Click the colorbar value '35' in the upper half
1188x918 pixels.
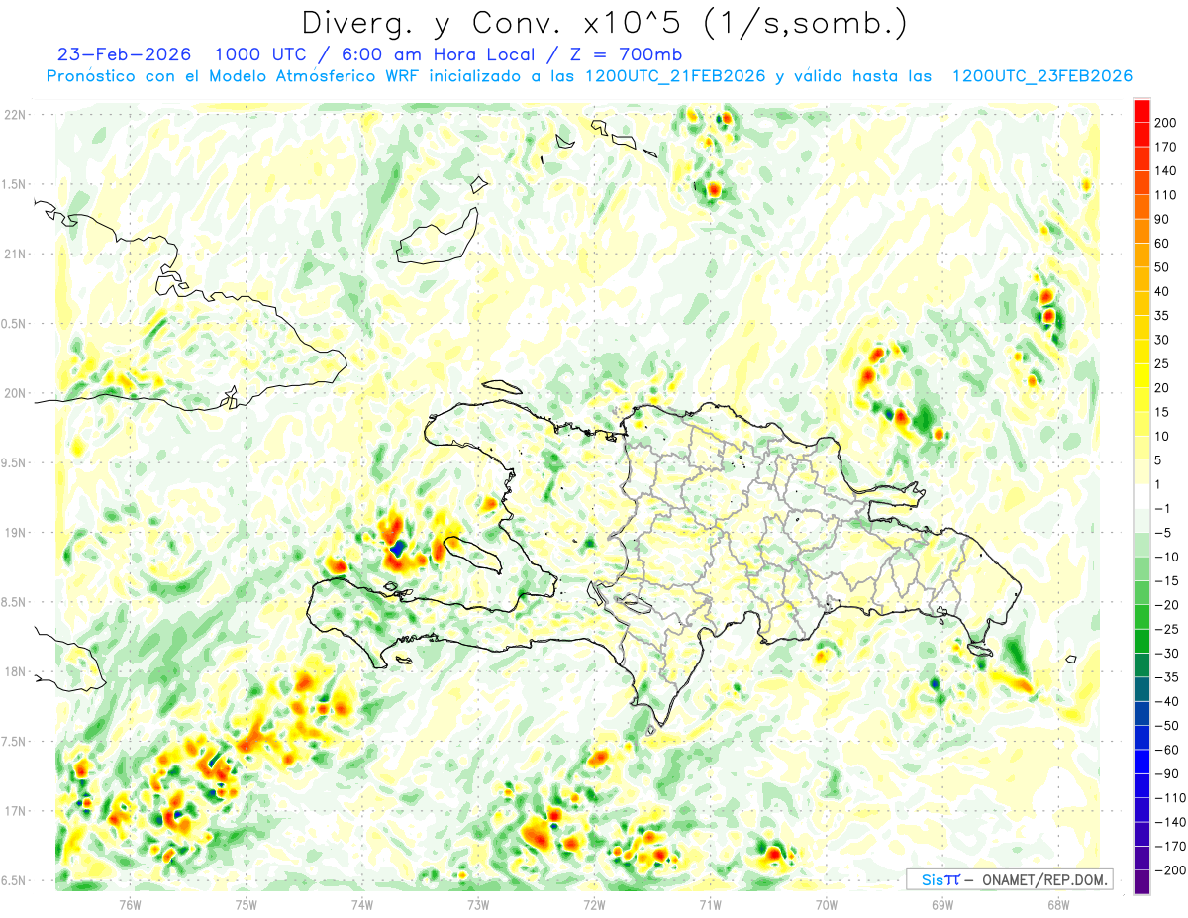[x=1162, y=316]
